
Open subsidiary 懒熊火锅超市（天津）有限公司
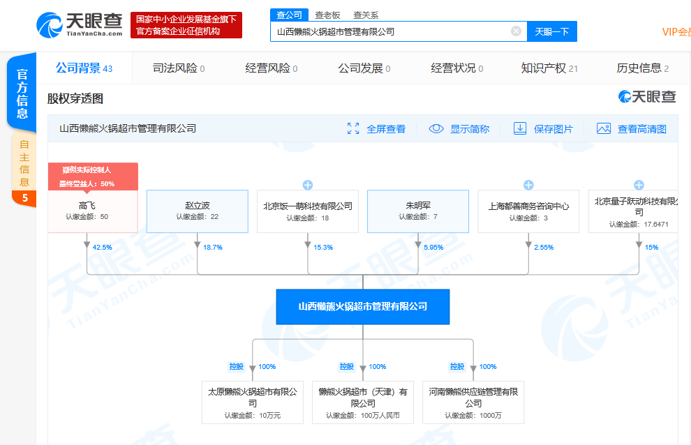[x=363, y=402]
